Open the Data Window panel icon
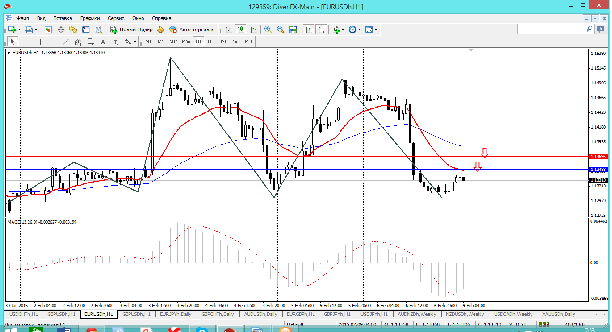The height and width of the screenshot is (332, 612). coord(61,29)
